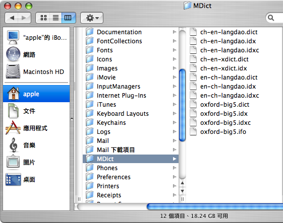Select the MDict folder icon

pyautogui.click(x=90, y=159)
